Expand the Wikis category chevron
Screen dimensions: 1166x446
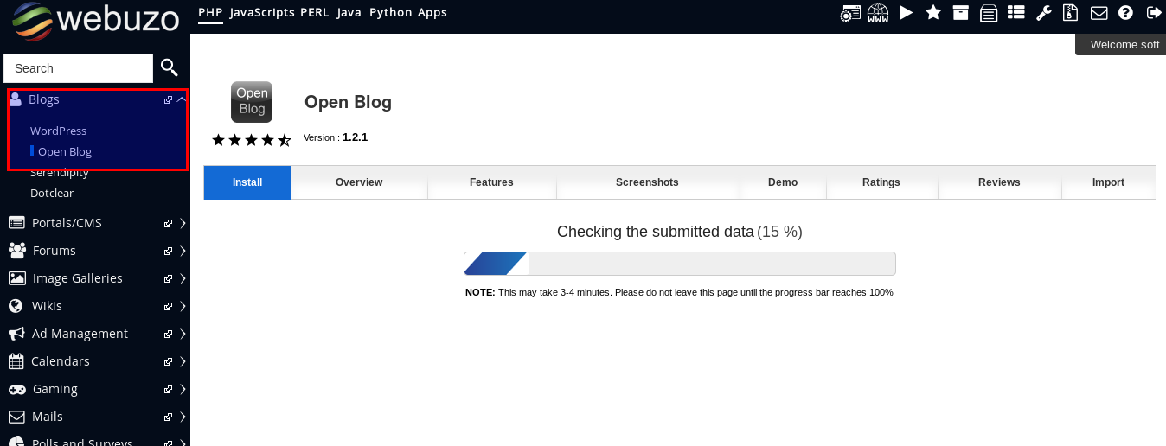pyautogui.click(x=183, y=306)
